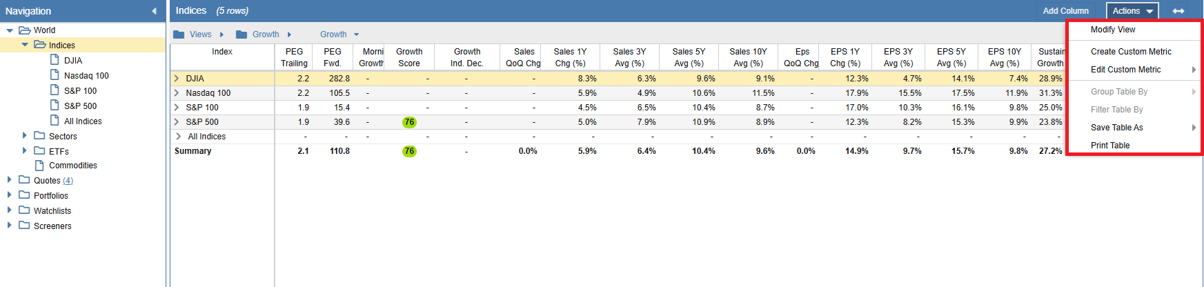Open the Actions dropdown menu
This screenshot has width=1204, height=287.
coord(1132,11)
